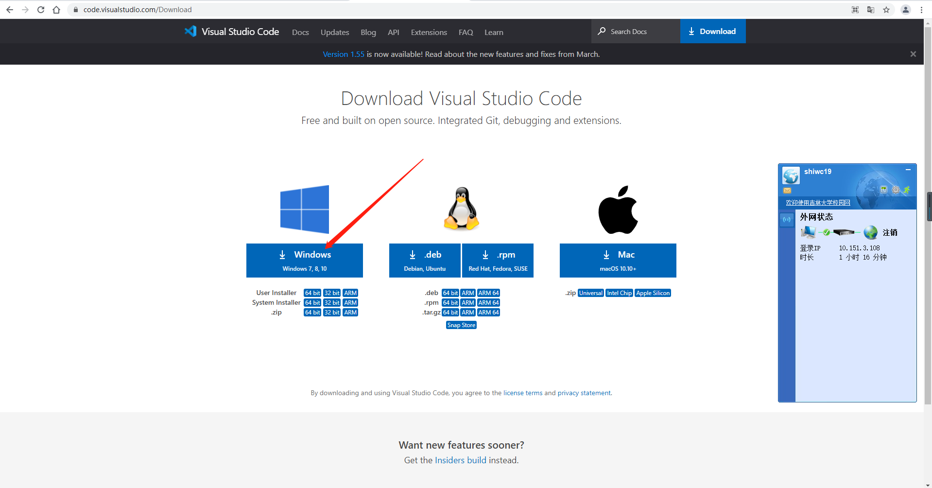Click the globe avatar in the shiwc19 widget

pyautogui.click(x=791, y=176)
